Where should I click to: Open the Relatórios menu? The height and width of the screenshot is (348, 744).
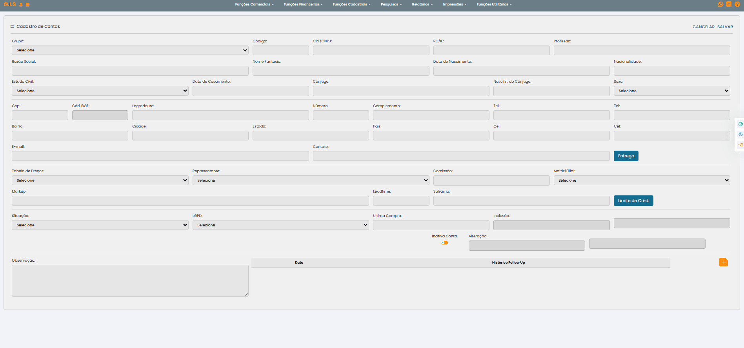(x=422, y=4)
